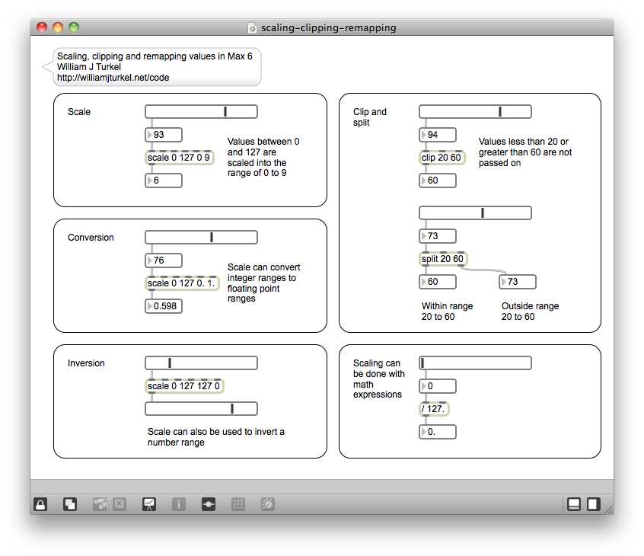Toggle the grid icon in toolbar
This screenshot has height=556, width=644.
point(238,503)
